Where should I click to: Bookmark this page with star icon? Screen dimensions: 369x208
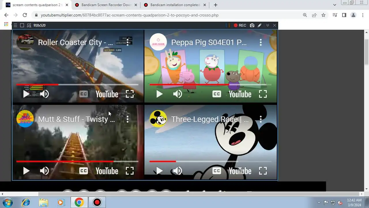pyautogui.click(x=323, y=15)
